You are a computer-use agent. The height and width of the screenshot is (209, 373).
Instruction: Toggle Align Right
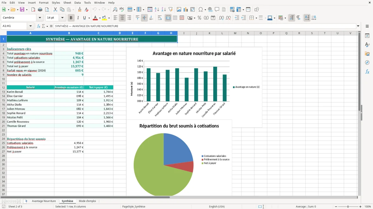pyautogui.click(x=129, y=18)
